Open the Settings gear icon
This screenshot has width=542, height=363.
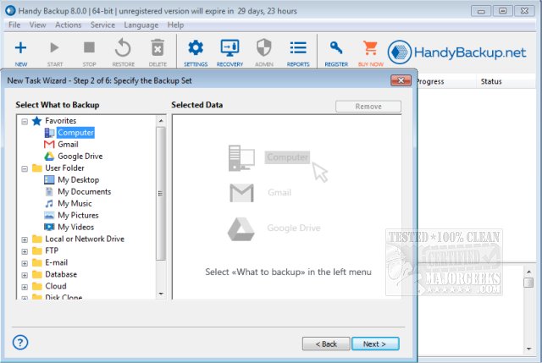196,48
